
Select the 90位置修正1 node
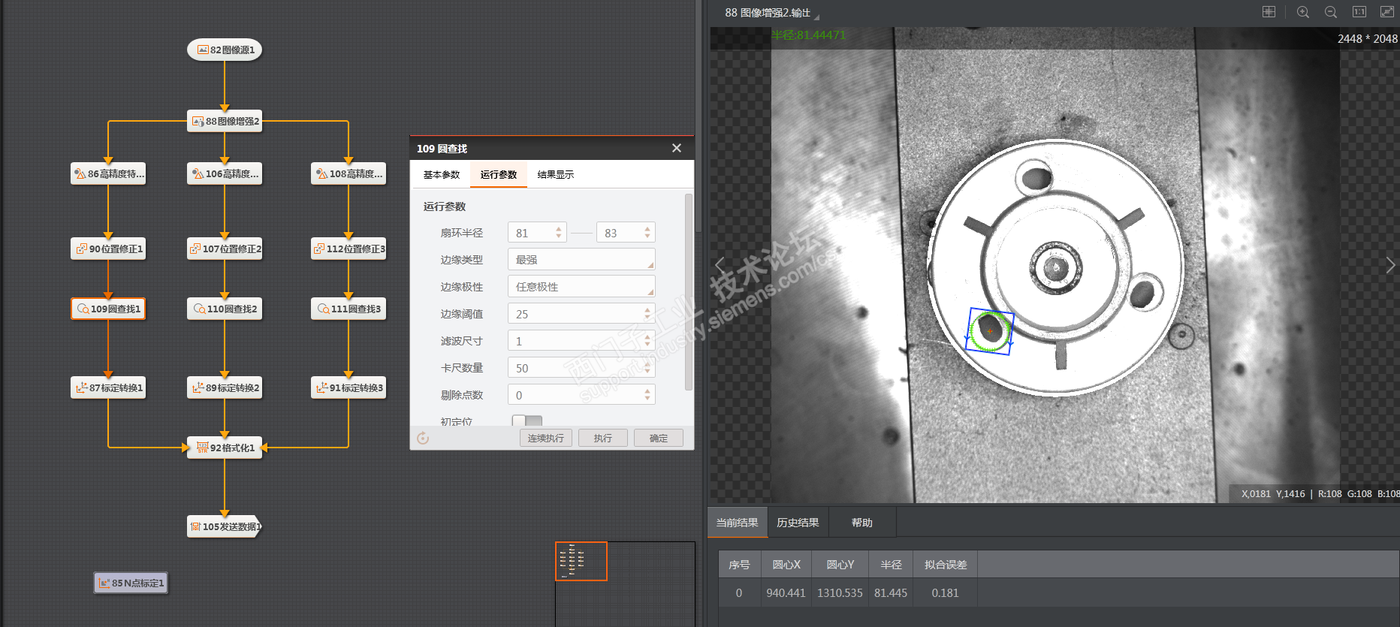click(x=108, y=249)
